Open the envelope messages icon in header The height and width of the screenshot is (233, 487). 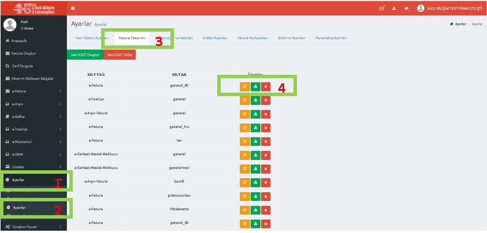point(382,8)
